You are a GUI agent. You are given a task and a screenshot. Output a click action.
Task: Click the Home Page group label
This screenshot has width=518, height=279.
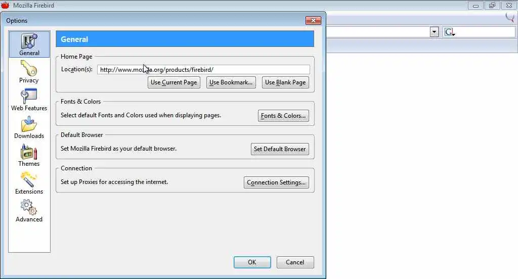point(76,57)
